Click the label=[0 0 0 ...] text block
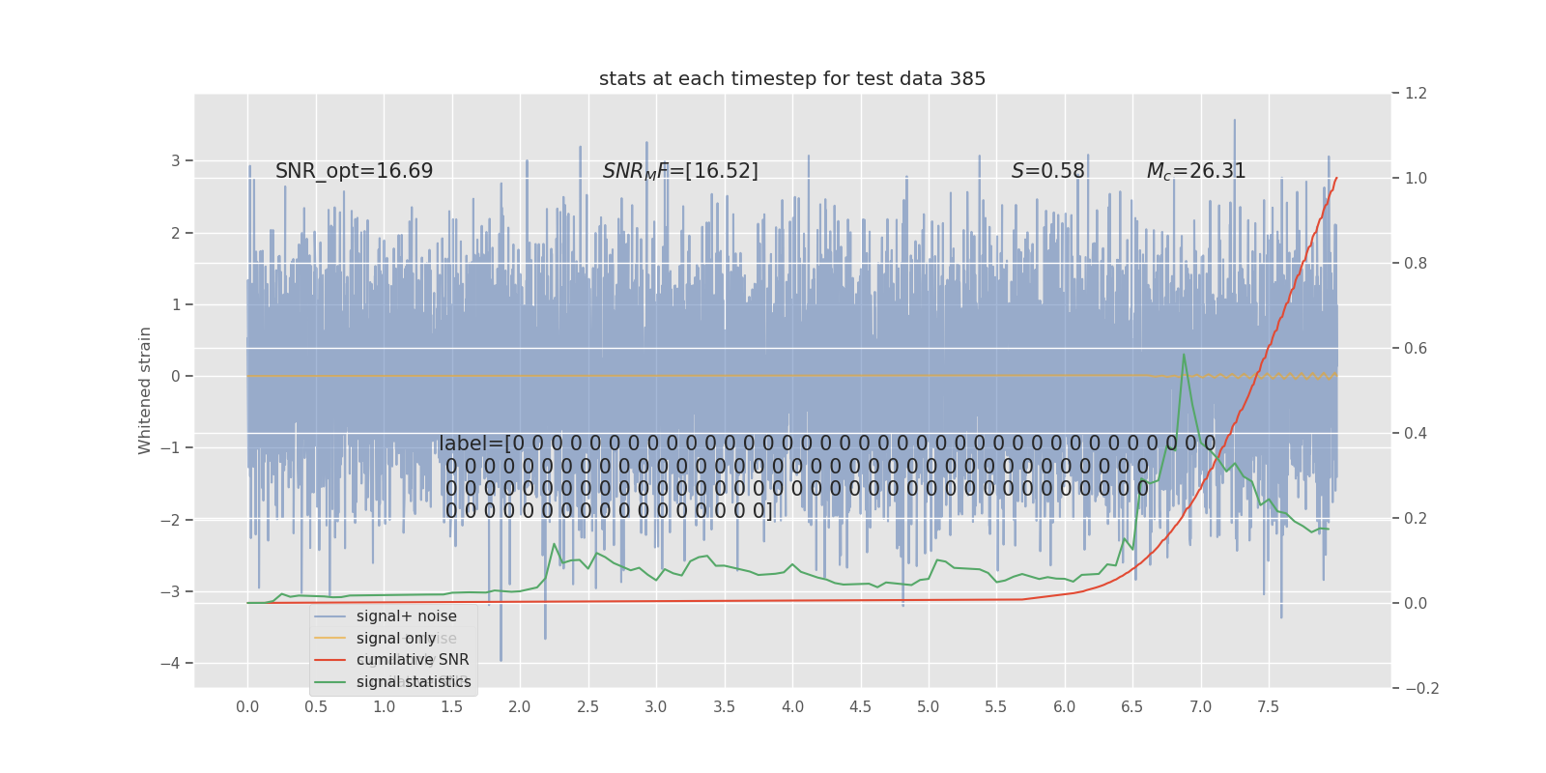1546x773 pixels. pos(828,477)
